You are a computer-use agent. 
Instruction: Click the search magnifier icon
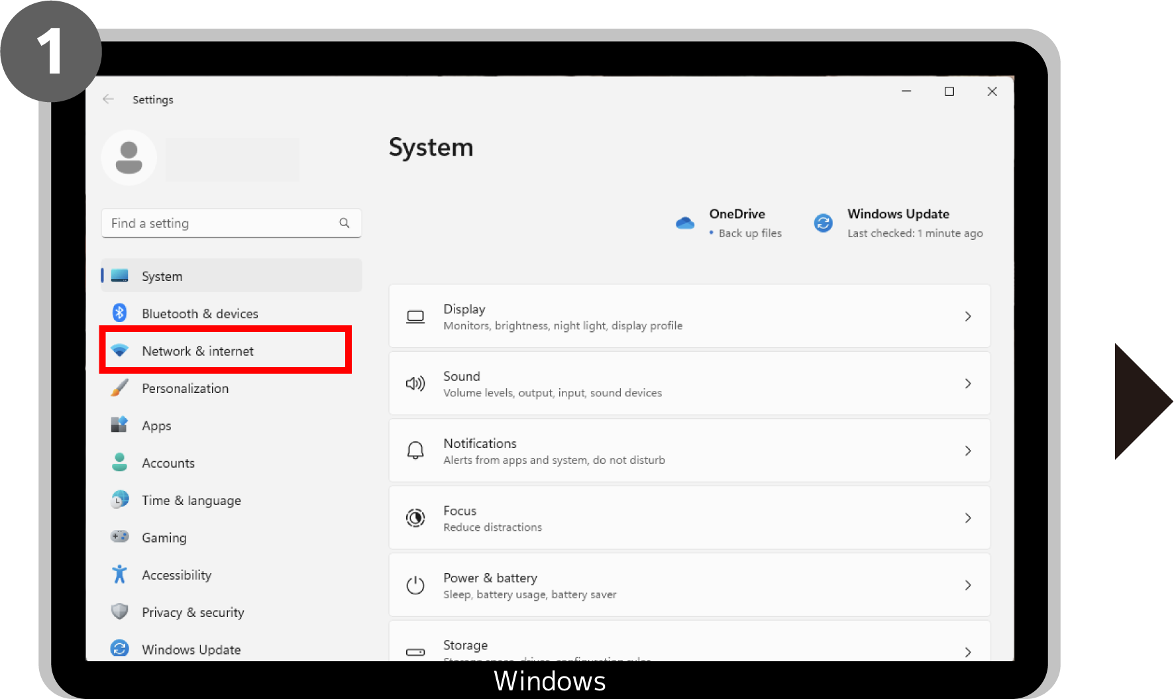[x=345, y=223]
